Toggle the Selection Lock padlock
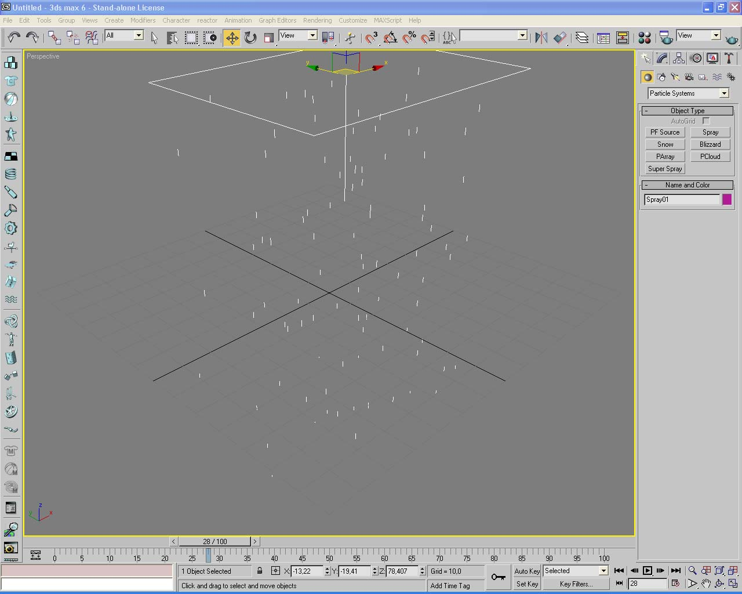Image resolution: width=742 pixels, height=594 pixels. (260, 571)
